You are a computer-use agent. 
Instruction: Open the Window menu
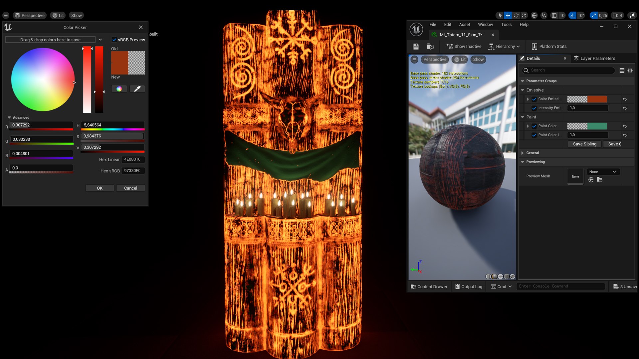[485, 25]
